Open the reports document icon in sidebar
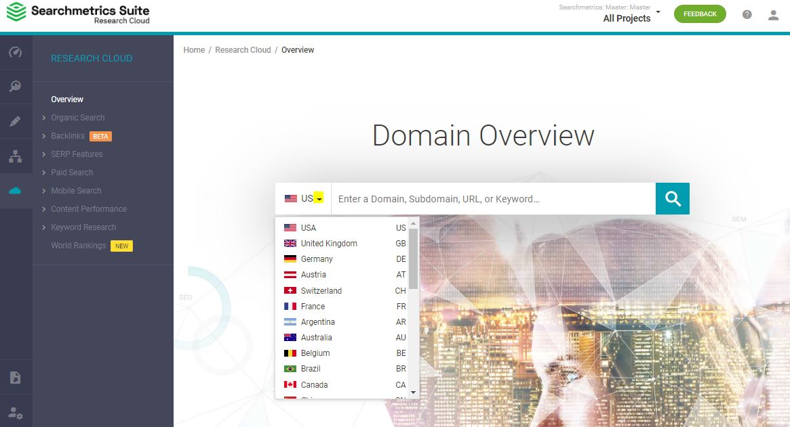790x427 pixels. coord(15,377)
